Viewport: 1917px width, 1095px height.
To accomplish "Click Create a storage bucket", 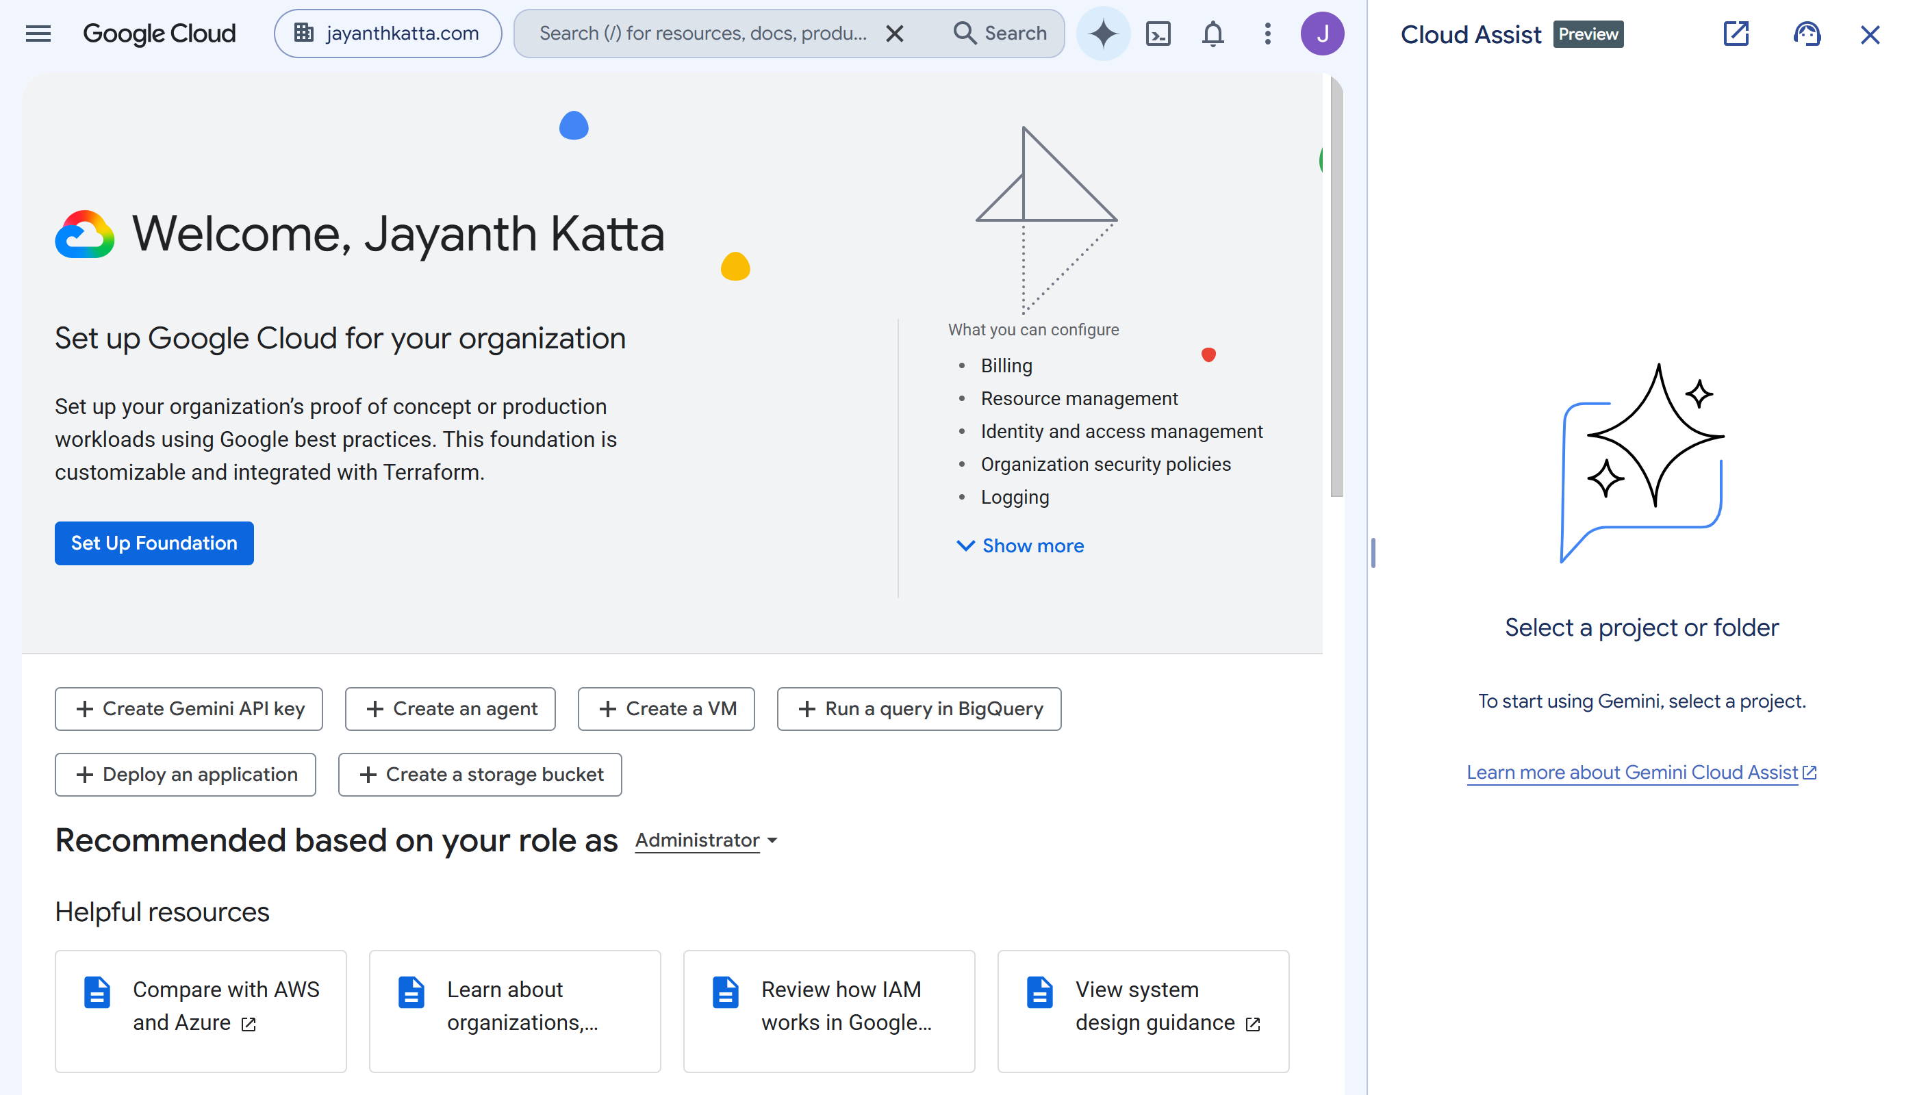I will pos(480,775).
